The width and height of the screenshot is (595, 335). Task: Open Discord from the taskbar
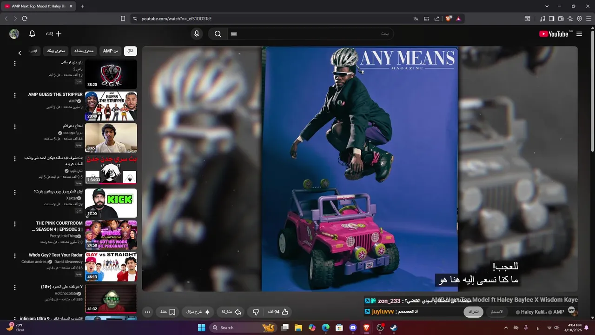pyautogui.click(x=352, y=328)
